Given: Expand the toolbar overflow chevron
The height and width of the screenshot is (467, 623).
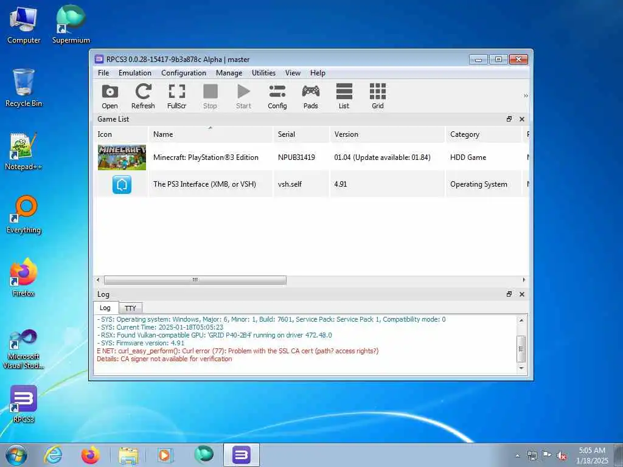Looking at the screenshot, I should tap(526, 95).
